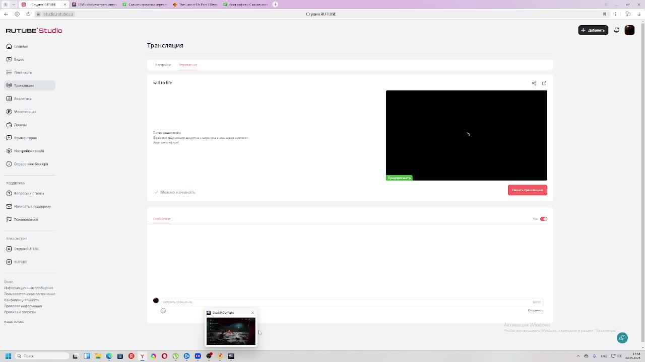Click the Видео icon in sidebar
This screenshot has width=645, height=362.
click(x=9, y=59)
